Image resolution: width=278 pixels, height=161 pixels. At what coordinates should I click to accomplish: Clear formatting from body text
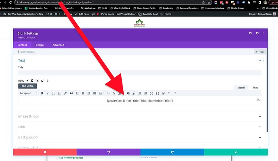(x=134, y=93)
